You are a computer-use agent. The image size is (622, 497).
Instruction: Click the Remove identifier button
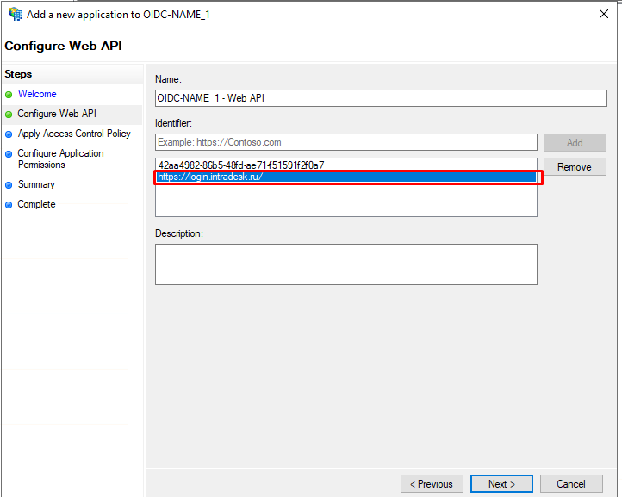(575, 167)
